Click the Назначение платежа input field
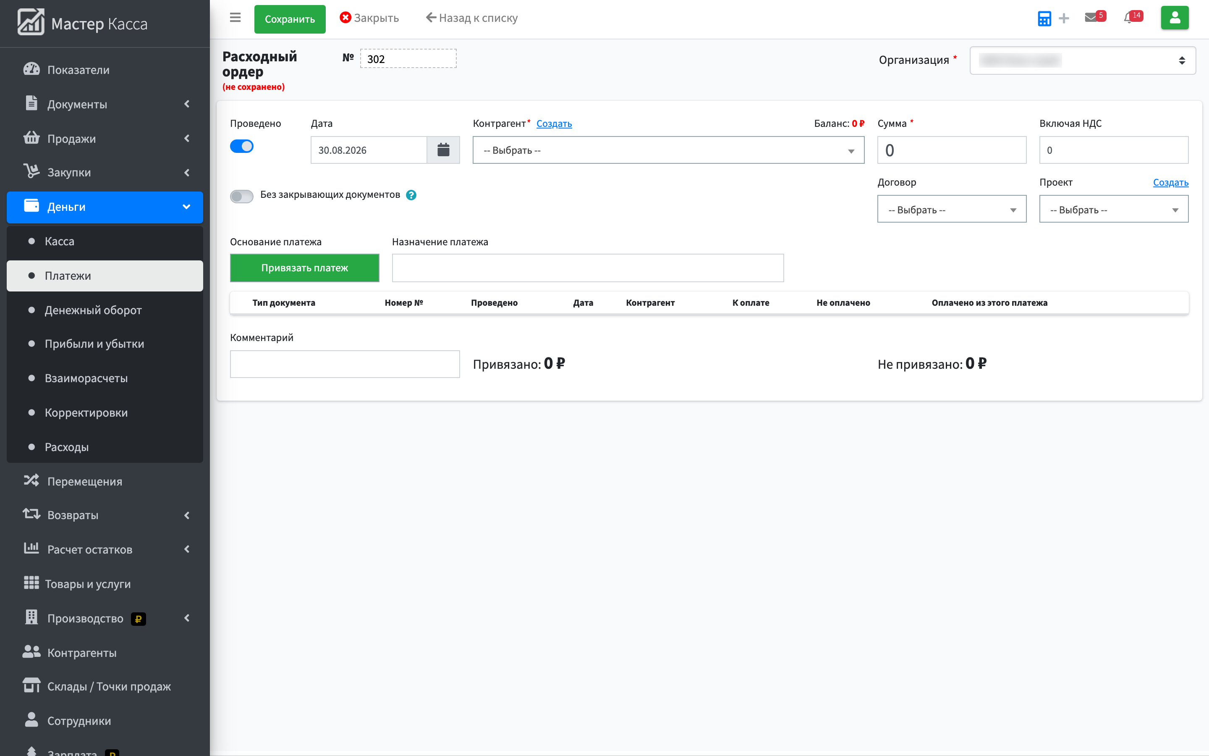 588,268
